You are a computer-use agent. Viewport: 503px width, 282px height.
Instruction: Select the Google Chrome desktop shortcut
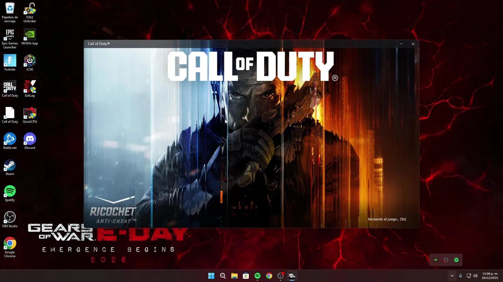pos(10,247)
